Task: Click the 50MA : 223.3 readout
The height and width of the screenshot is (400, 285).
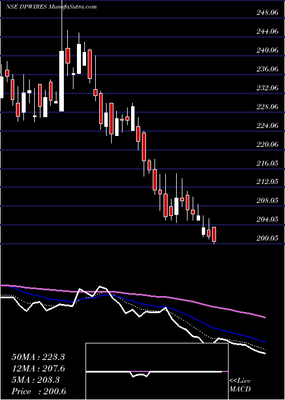Action: point(38,357)
